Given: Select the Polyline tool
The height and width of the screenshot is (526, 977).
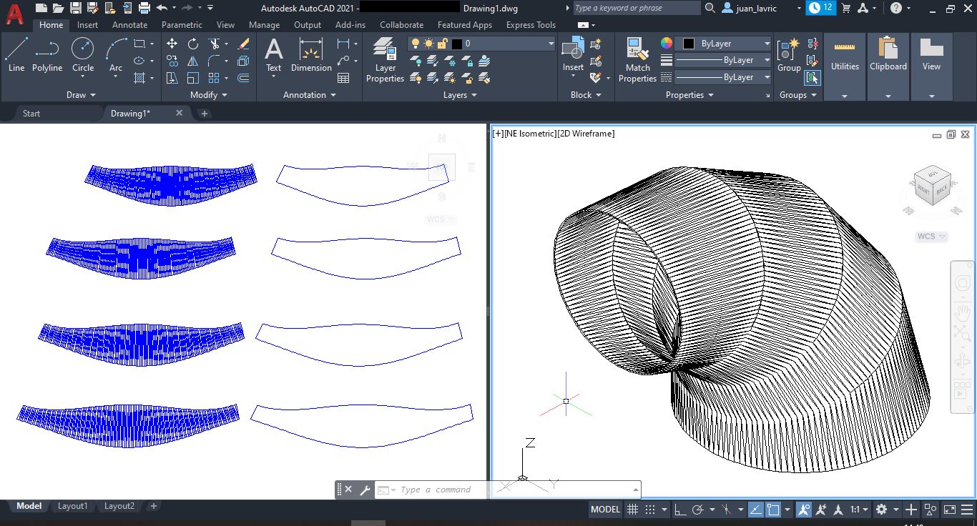Looking at the screenshot, I should [47, 54].
